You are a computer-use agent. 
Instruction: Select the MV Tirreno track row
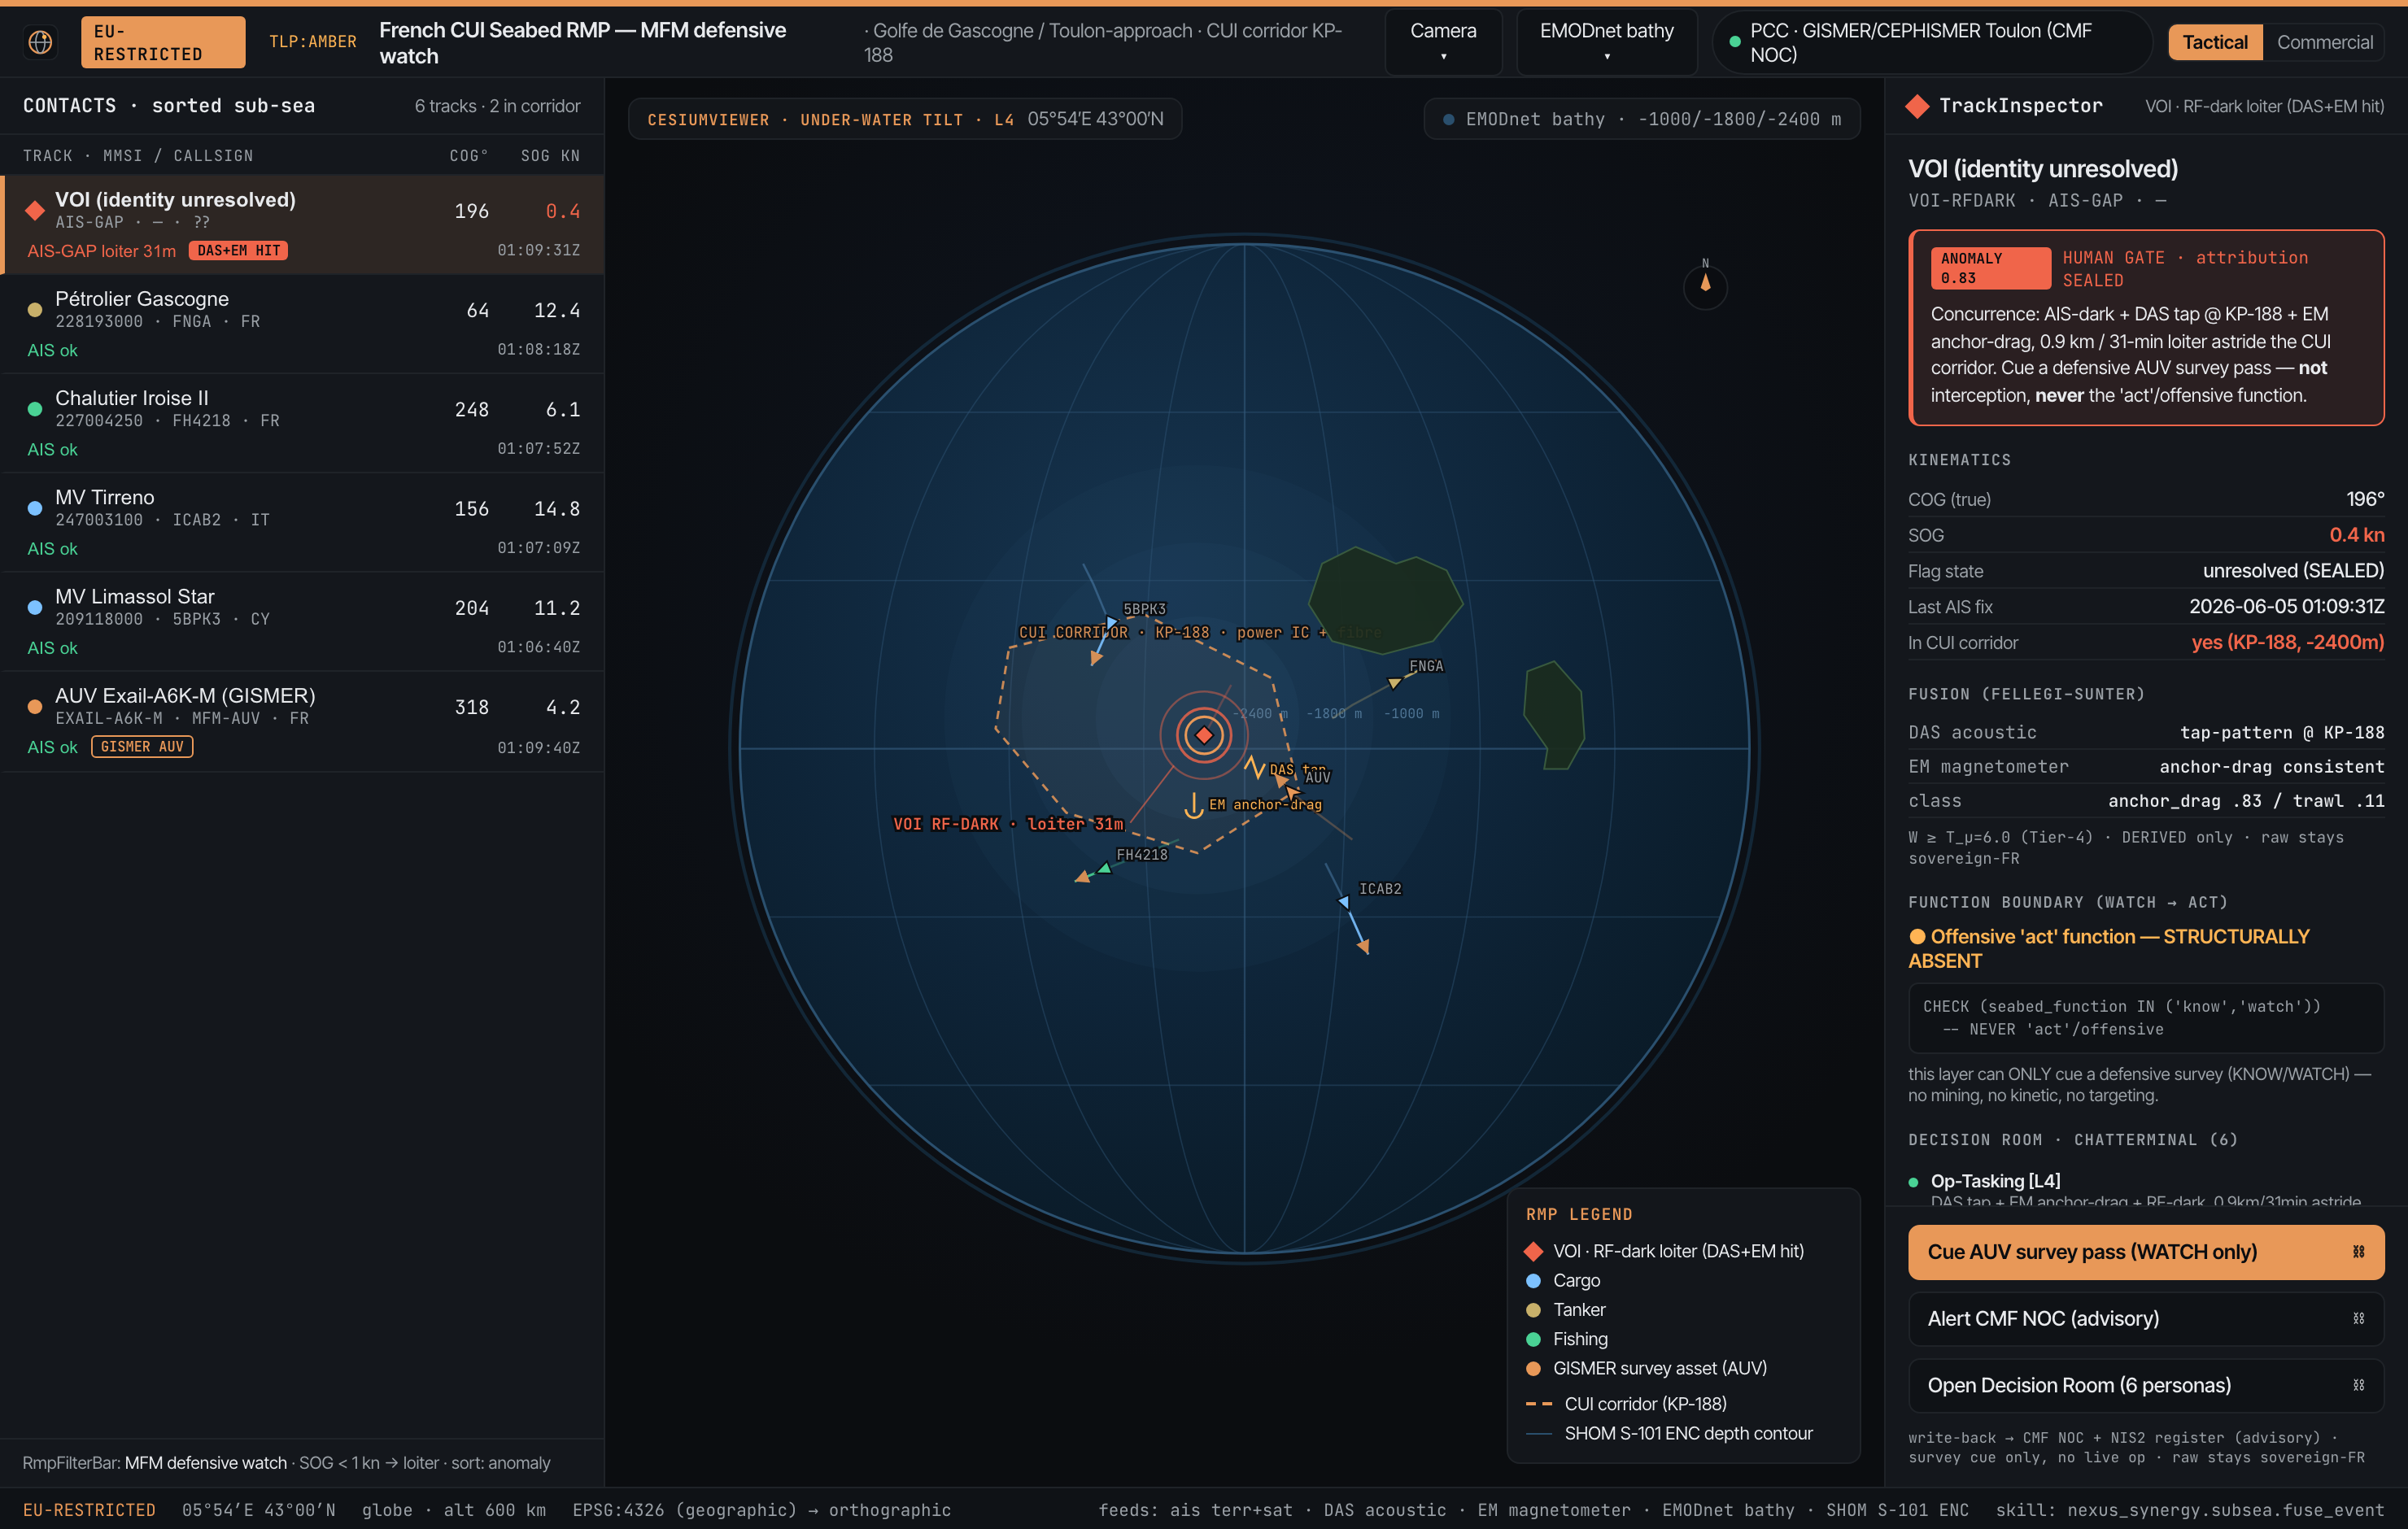(302, 522)
